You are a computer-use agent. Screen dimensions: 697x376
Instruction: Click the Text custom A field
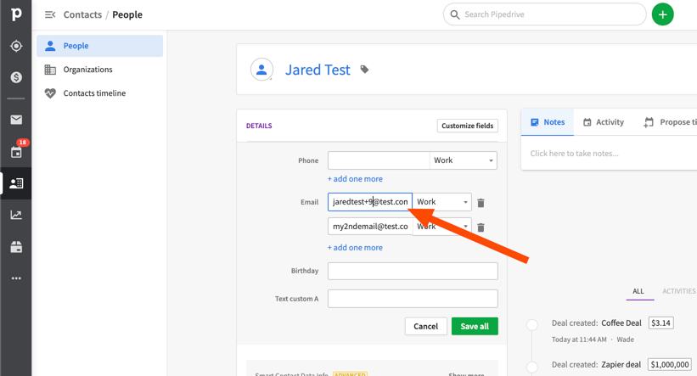click(413, 299)
